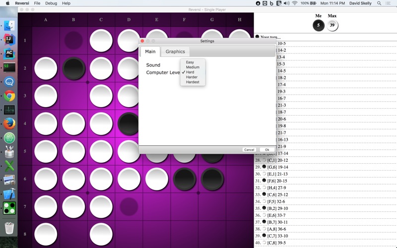This screenshot has width=397, height=248.
Task: Open the Apple menu
Action: pyautogui.click(x=7, y=3)
